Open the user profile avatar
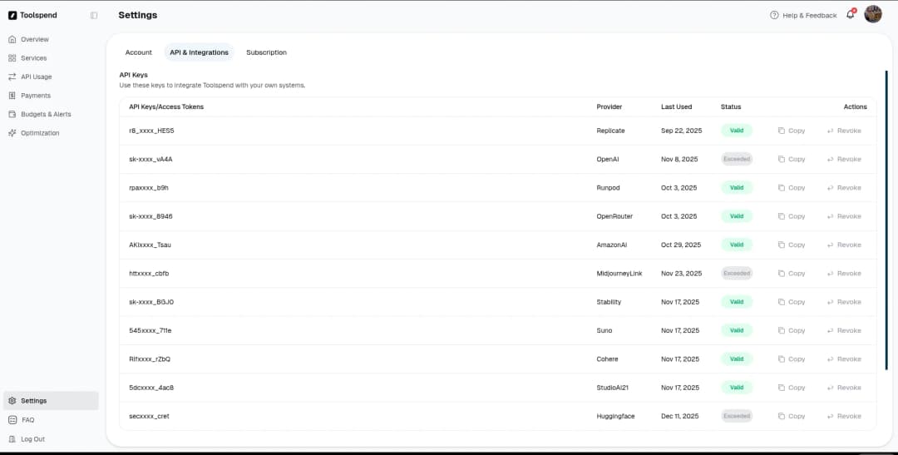The height and width of the screenshot is (455, 898). click(873, 14)
